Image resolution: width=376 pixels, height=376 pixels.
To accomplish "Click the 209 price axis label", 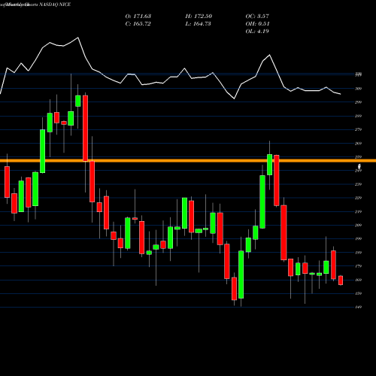I will (x=359, y=225).
